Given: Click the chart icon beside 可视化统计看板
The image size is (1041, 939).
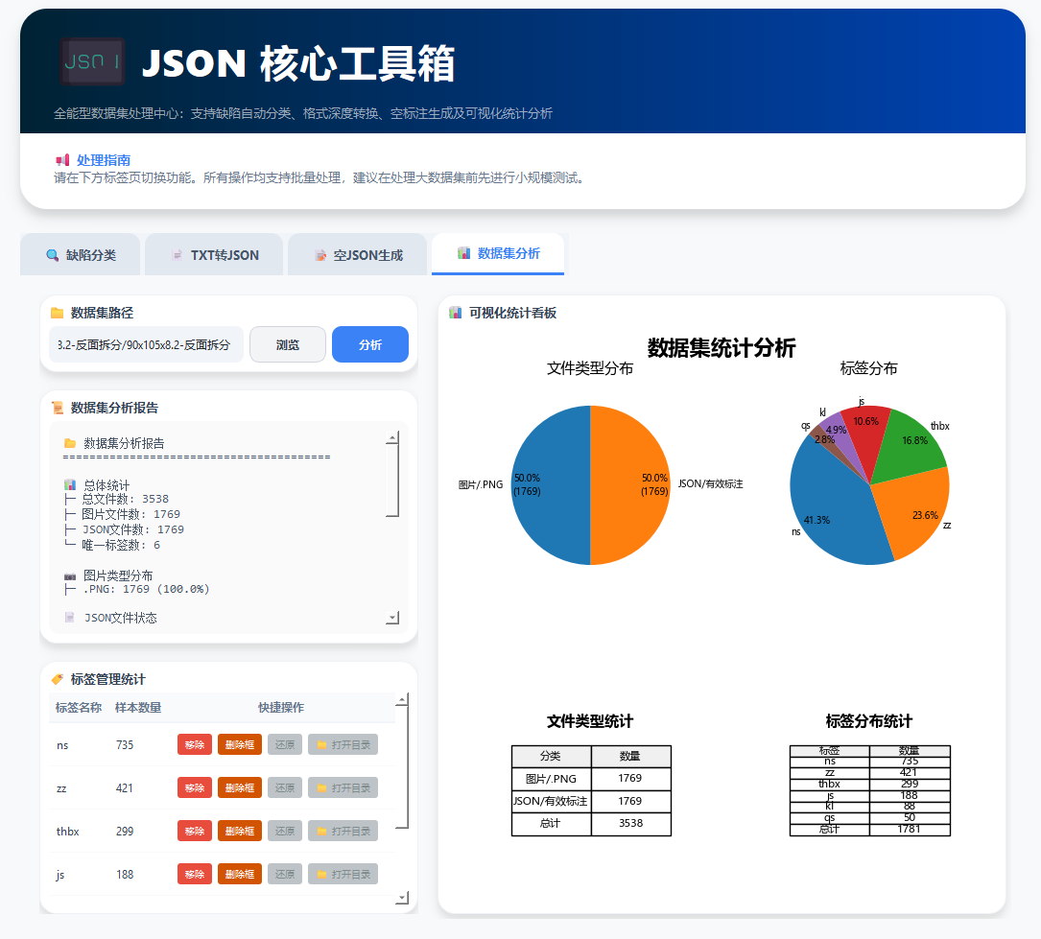Looking at the screenshot, I should [455, 313].
